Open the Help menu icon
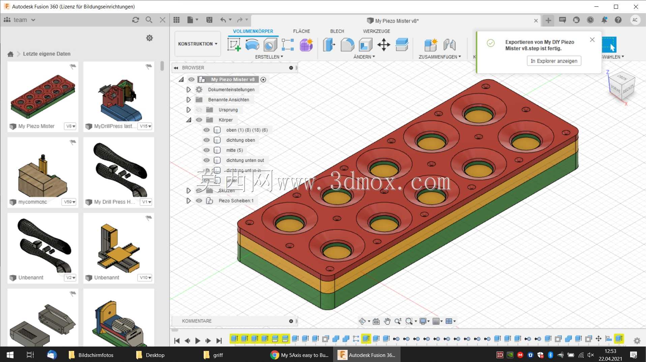The height and width of the screenshot is (362, 646). (618, 20)
